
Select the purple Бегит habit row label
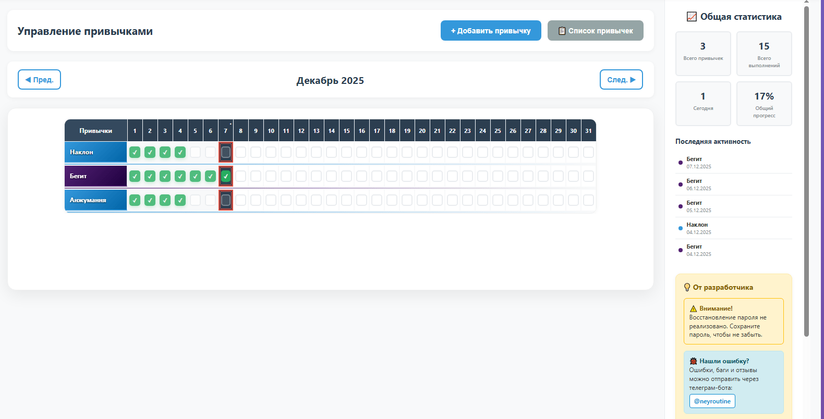[x=95, y=176]
